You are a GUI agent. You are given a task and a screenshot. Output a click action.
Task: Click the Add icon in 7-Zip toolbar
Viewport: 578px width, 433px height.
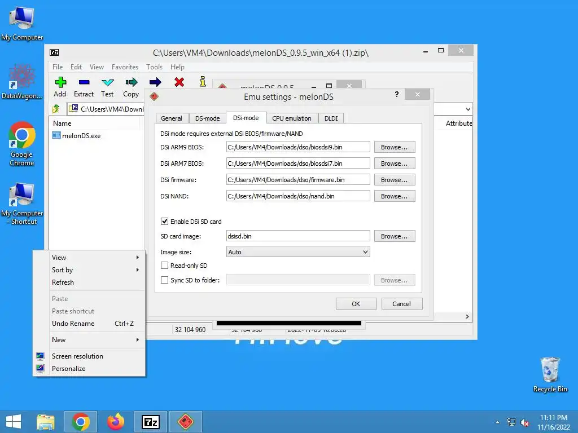coord(60,82)
